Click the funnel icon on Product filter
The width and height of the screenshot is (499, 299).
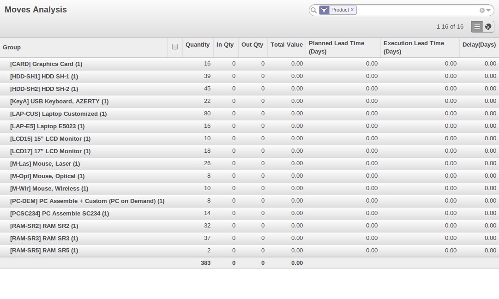coord(324,10)
